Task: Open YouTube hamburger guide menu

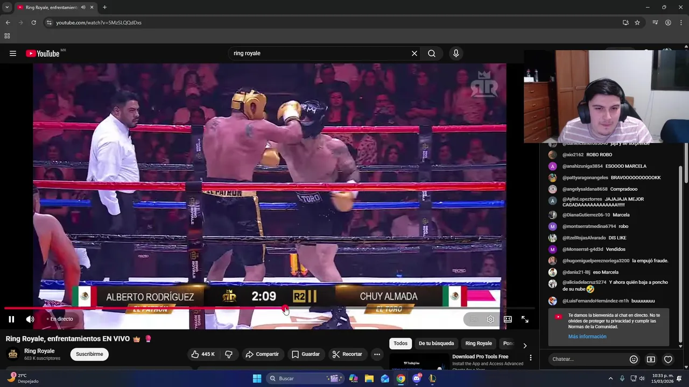Action: coord(13,53)
